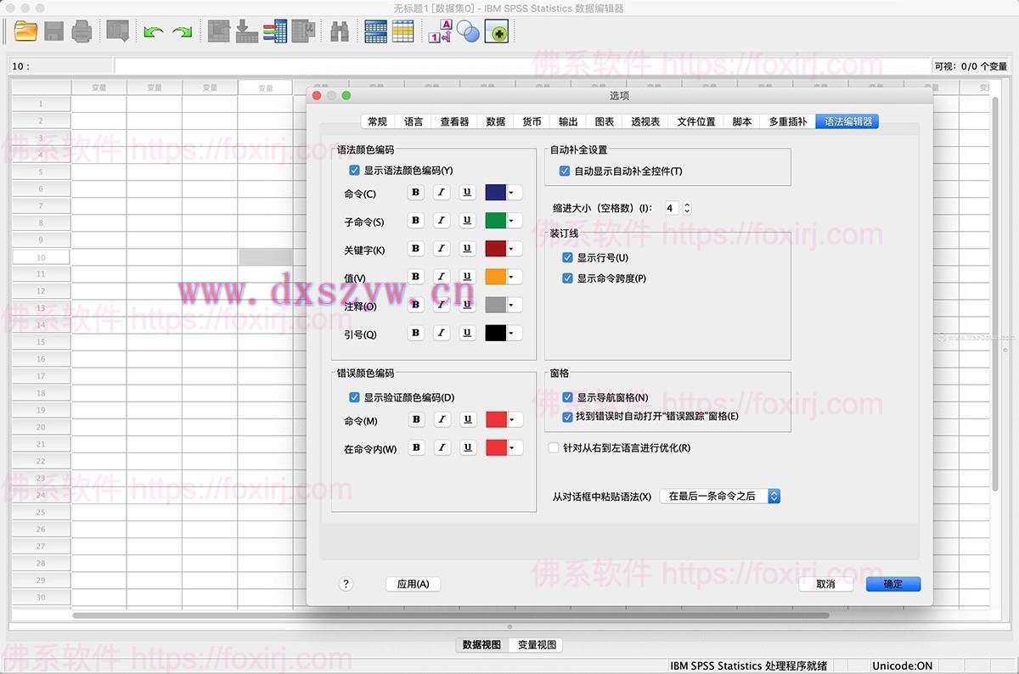Enable 针对从右到左语言进行优化(R) checkbox
This screenshot has width=1019, height=674.
click(554, 447)
